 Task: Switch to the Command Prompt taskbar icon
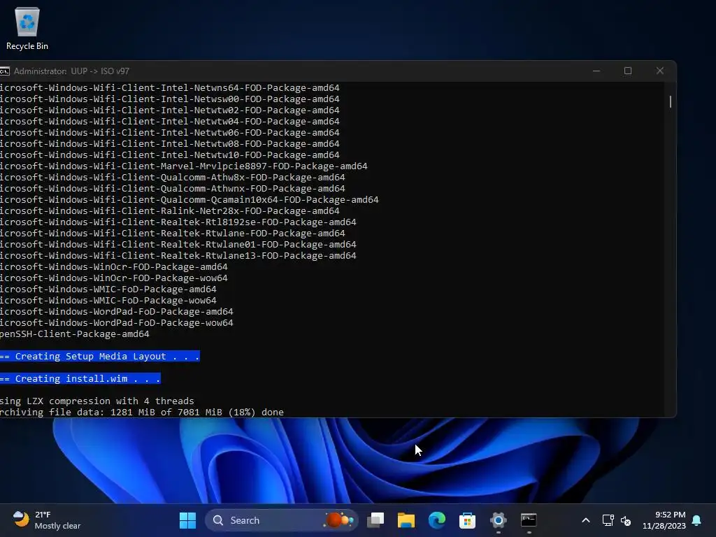click(529, 520)
